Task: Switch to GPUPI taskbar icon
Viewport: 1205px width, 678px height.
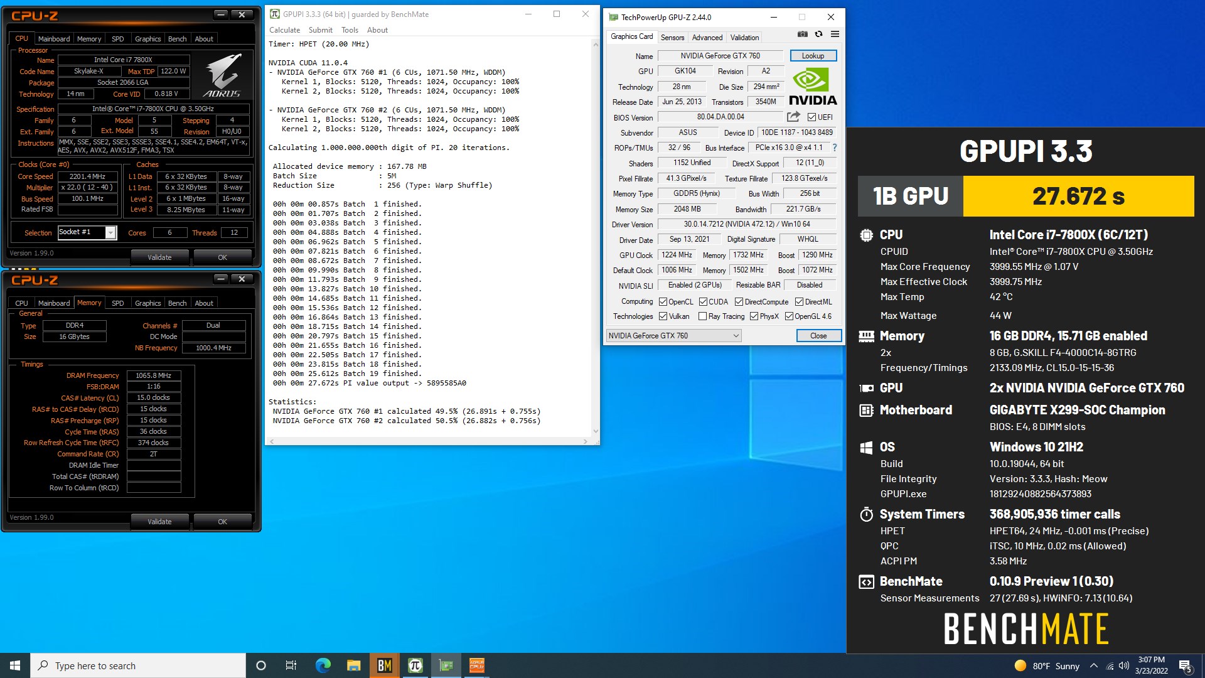Action: [x=415, y=665]
